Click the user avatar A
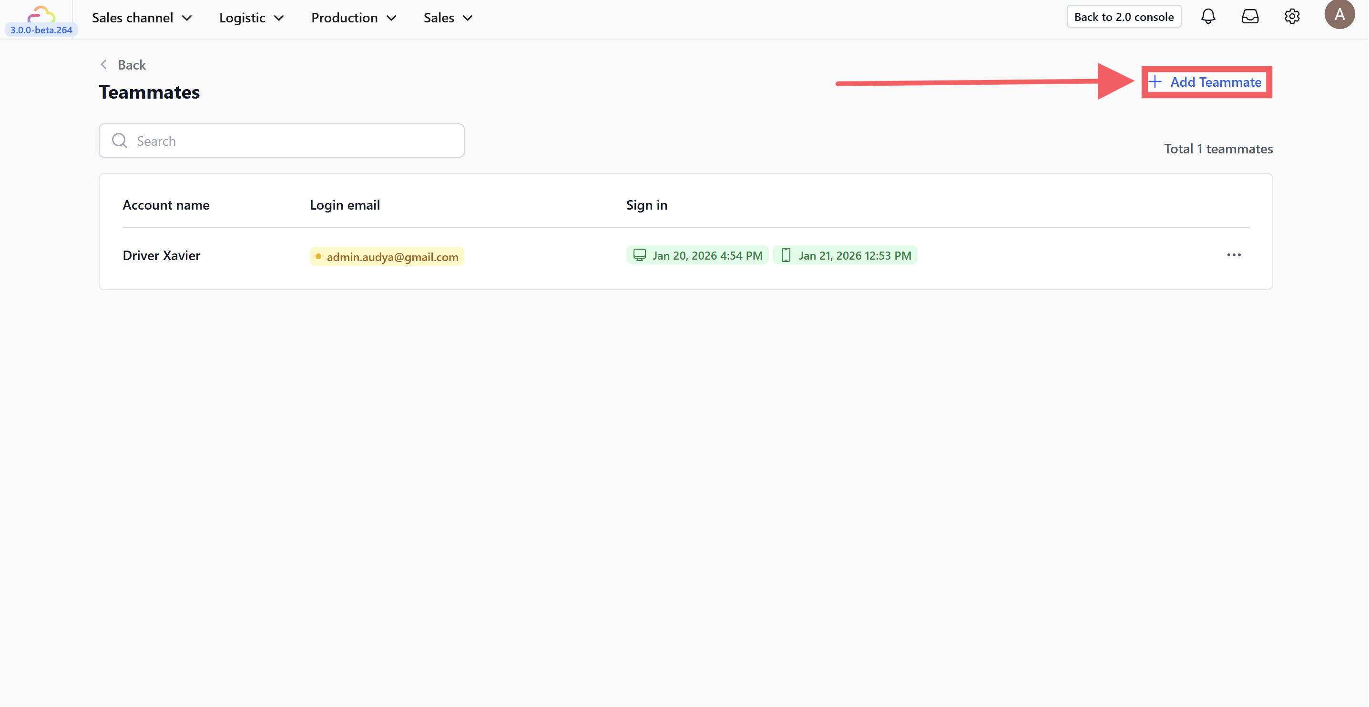 1339,14
